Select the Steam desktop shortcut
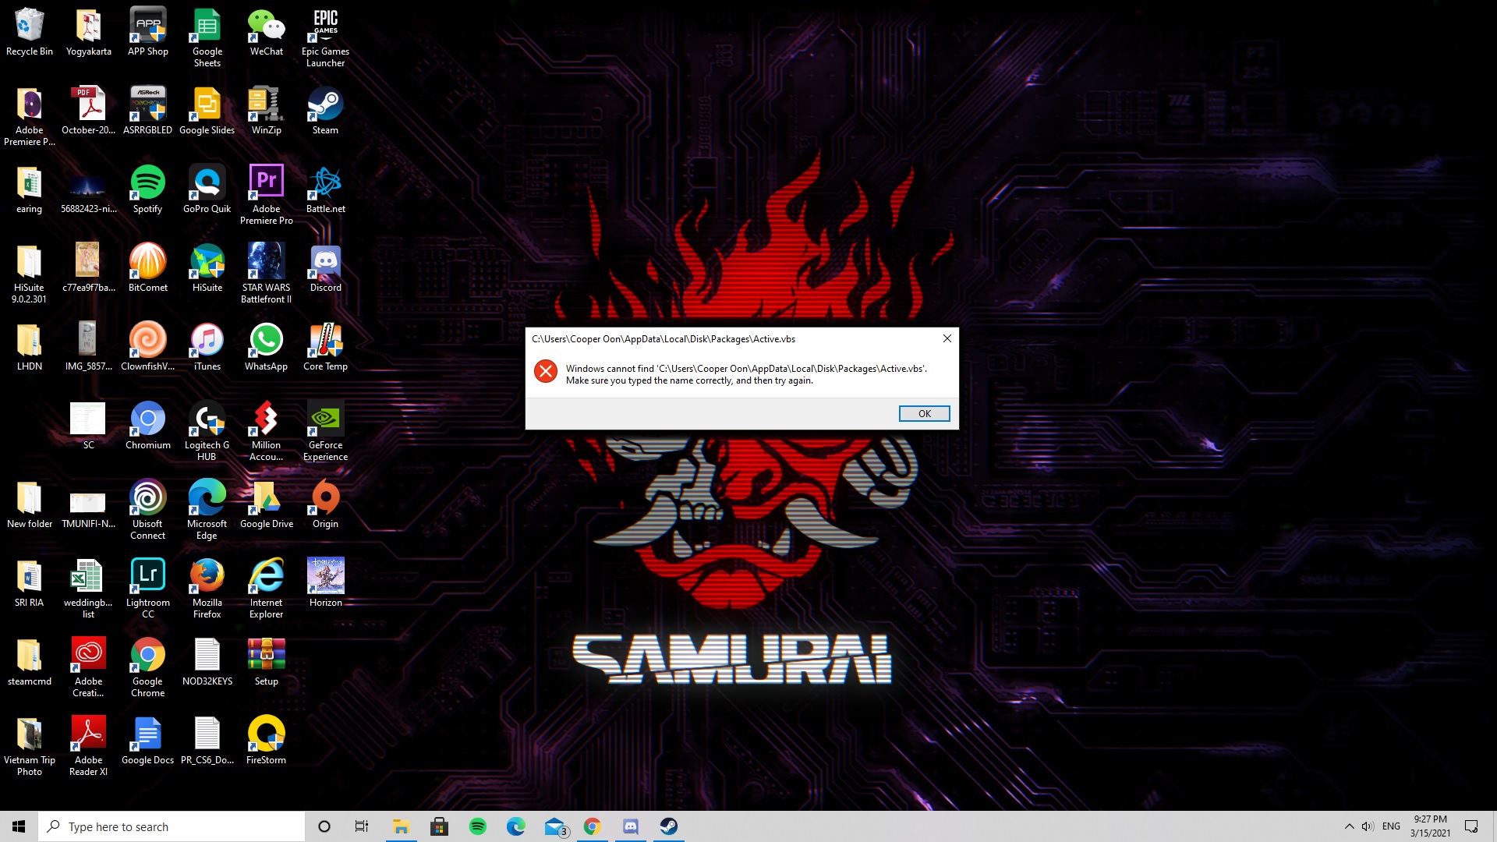 (325, 111)
